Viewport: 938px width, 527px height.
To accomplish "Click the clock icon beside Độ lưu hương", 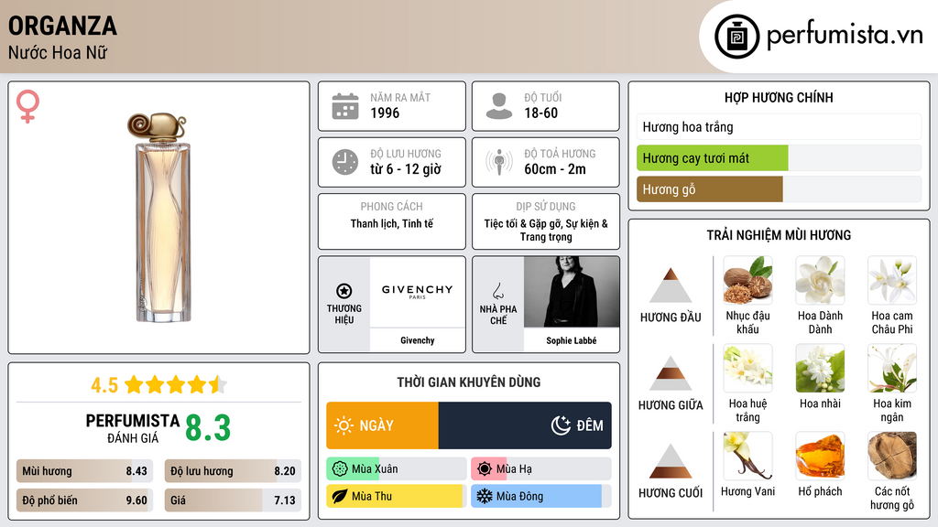I will (x=345, y=162).
